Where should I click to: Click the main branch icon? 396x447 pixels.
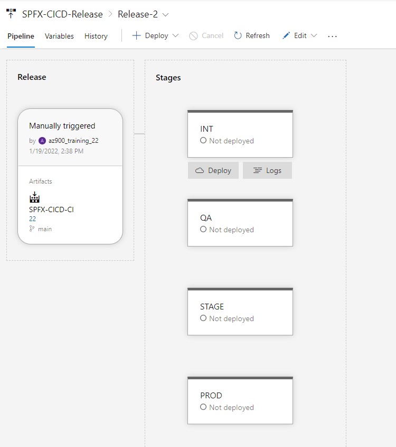coord(32,229)
